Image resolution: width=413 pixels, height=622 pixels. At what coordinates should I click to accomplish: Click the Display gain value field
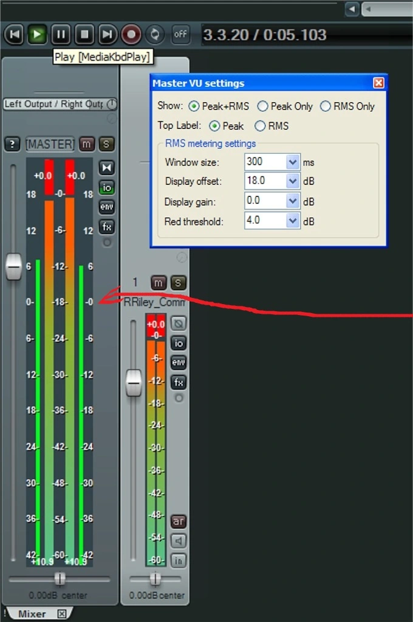pos(265,202)
